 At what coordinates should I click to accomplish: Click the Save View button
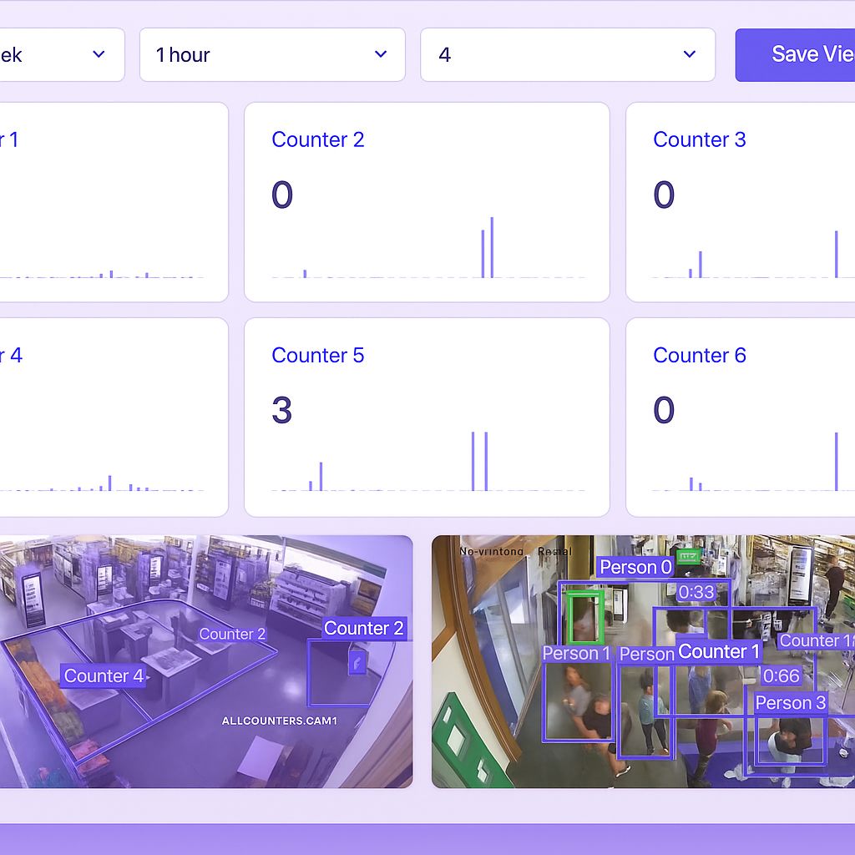point(795,54)
